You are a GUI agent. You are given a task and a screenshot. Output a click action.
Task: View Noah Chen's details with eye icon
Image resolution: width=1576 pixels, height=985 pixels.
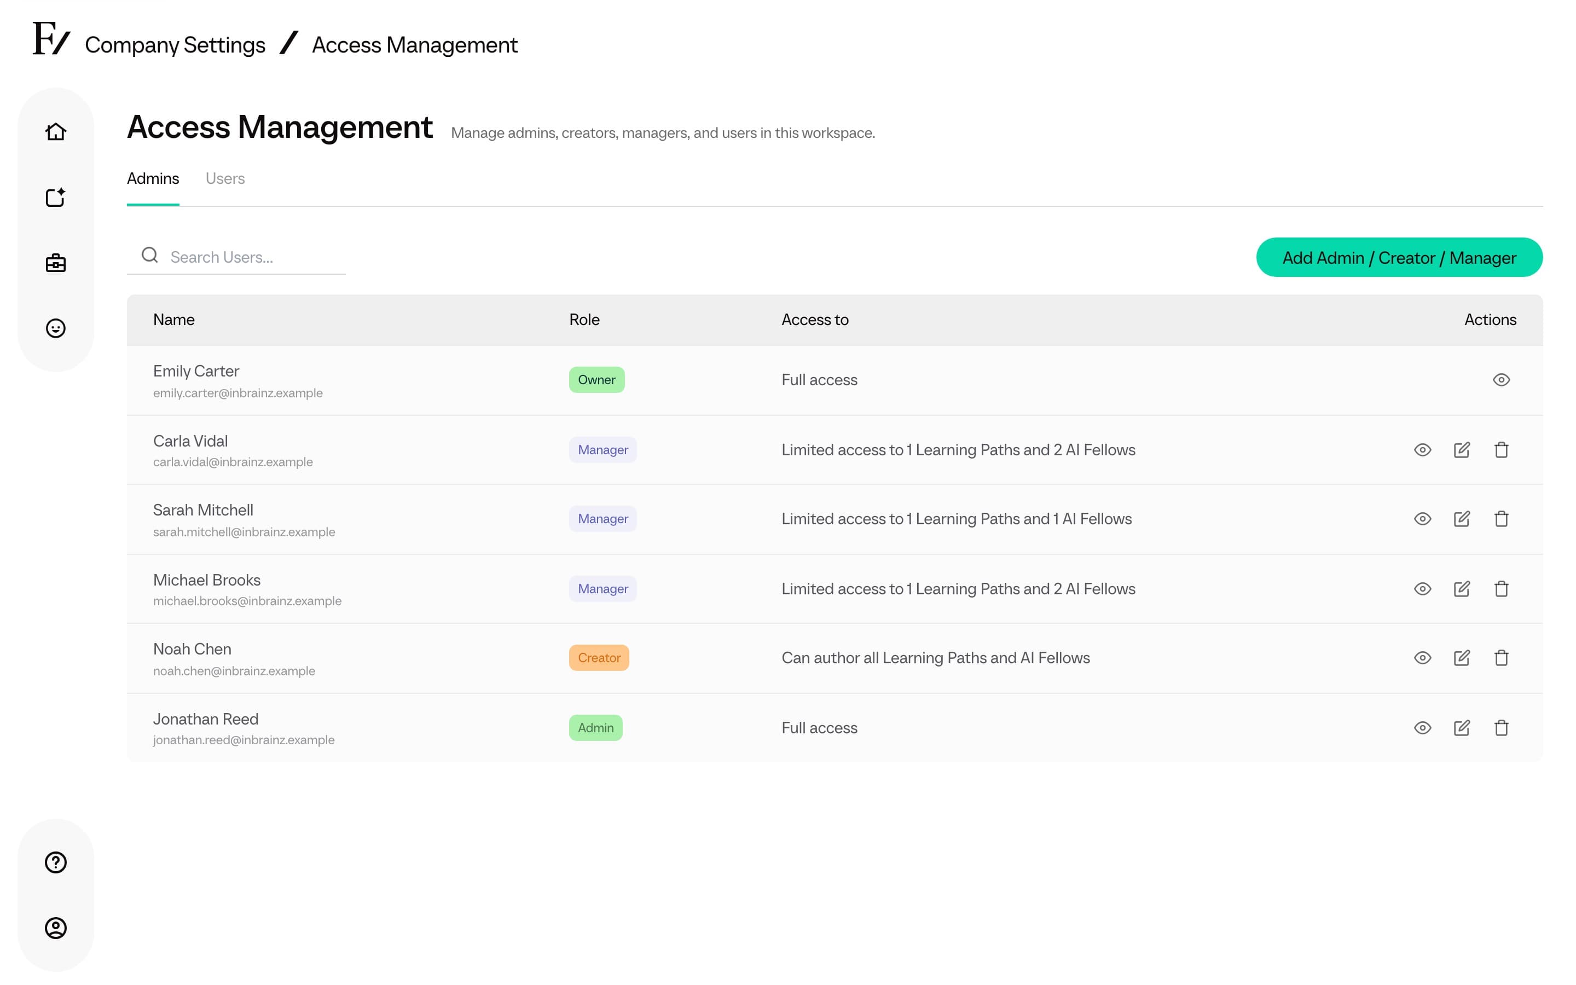(x=1422, y=658)
